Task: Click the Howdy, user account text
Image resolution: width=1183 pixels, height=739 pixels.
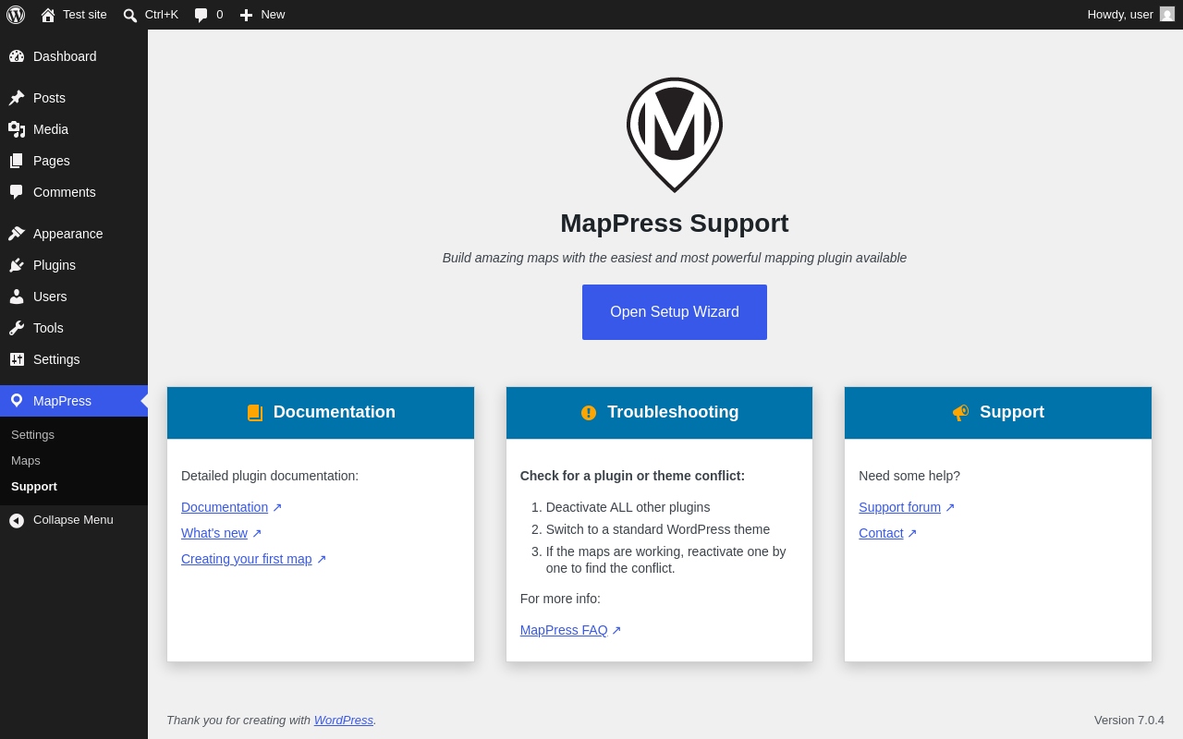Action: coord(1120,15)
